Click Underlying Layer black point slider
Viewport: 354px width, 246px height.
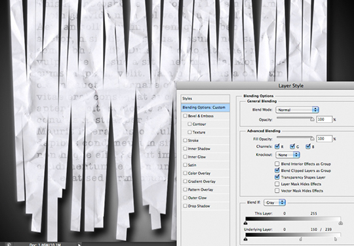tap(246, 239)
